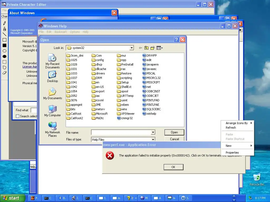Image resolution: width=270 pixels, height=202 pixels.
Task: Toggle the Search selected checkbox
Action: (17, 116)
